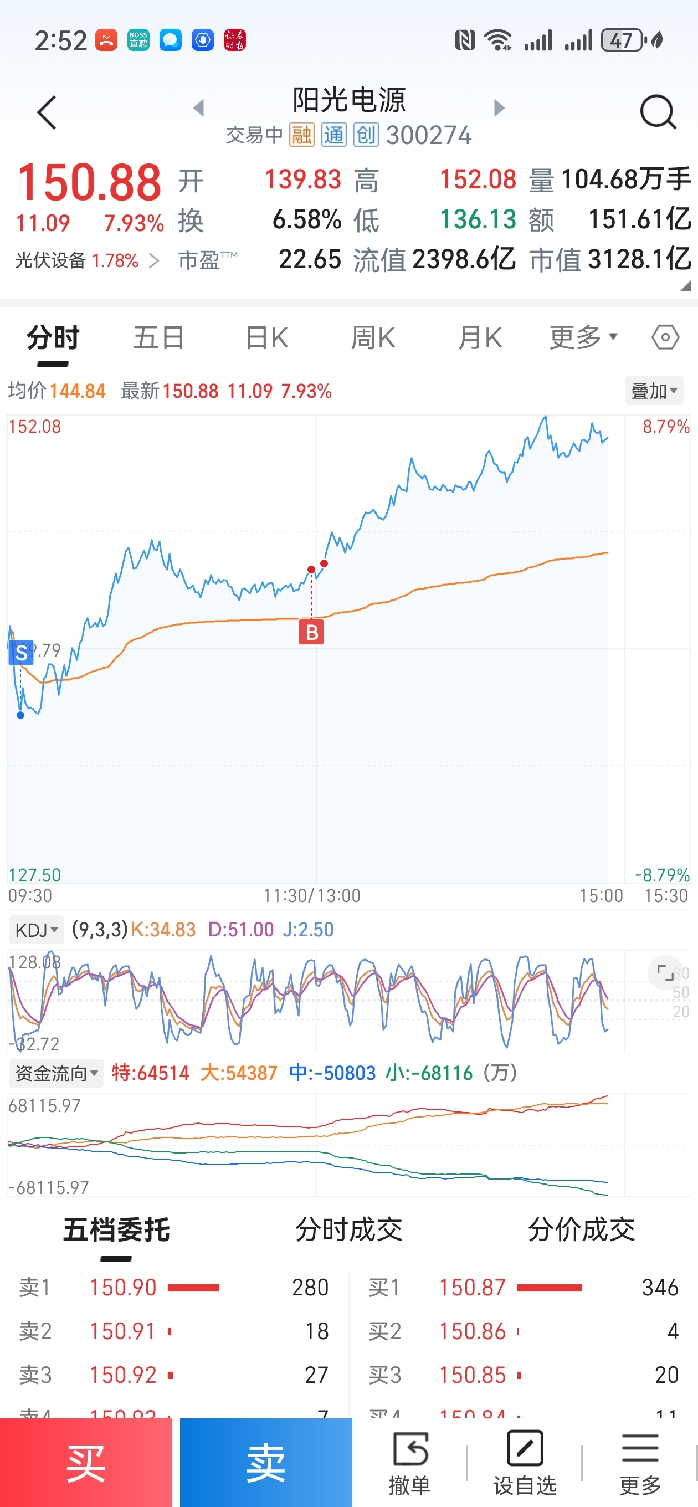The image size is (698, 1507).
Task: Open the 光伏设备 sector link
Action: click(86, 260)
